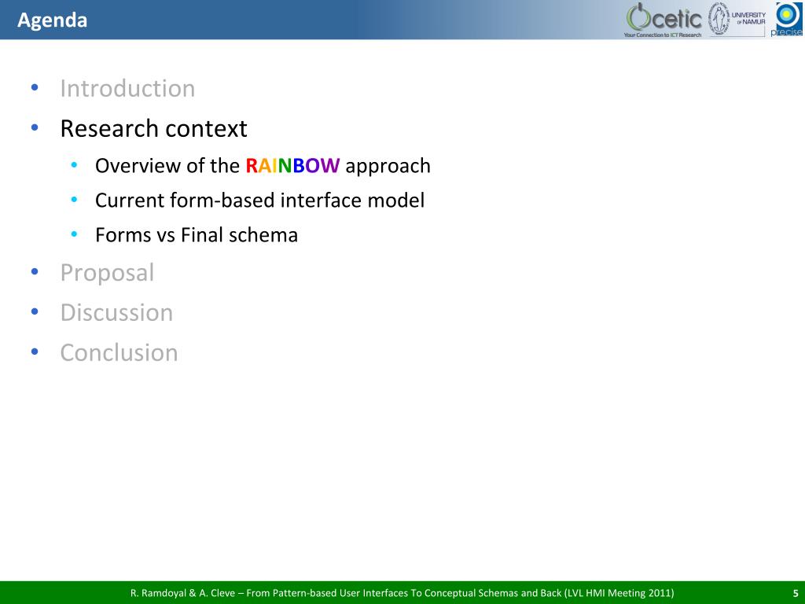Image resolution: width=805 pixels, height=604 pixels.
Task: Click the footer authors and title text
Action: click(x=402, y=593)
